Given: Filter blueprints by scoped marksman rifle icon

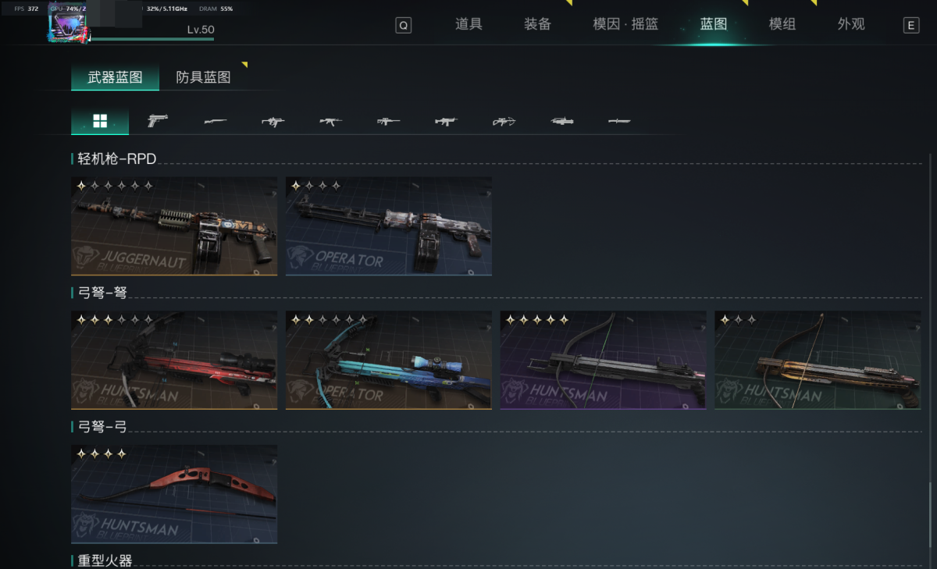Looking at the screenshot, I should pos(389,121).
